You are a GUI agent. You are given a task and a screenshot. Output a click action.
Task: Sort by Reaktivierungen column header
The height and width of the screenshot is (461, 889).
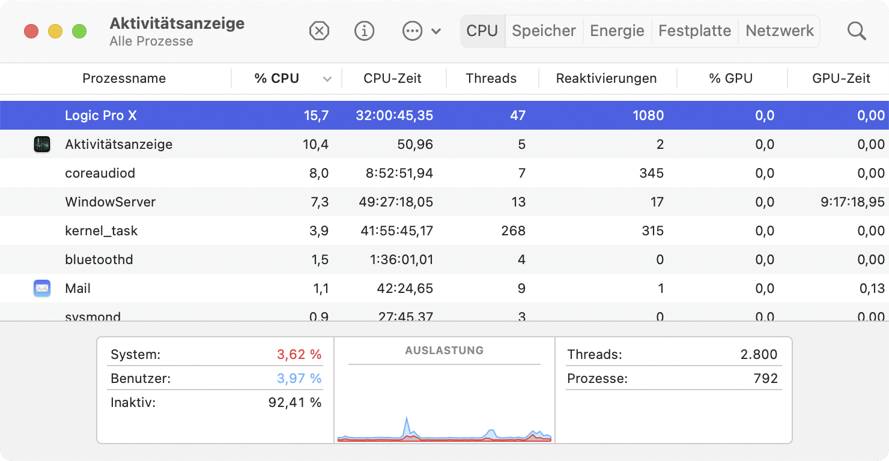[606, 79]
